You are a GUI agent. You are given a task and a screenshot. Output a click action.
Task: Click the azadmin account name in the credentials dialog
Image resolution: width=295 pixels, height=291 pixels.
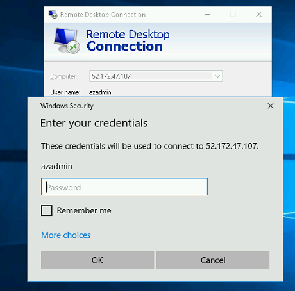click(56, 167)
